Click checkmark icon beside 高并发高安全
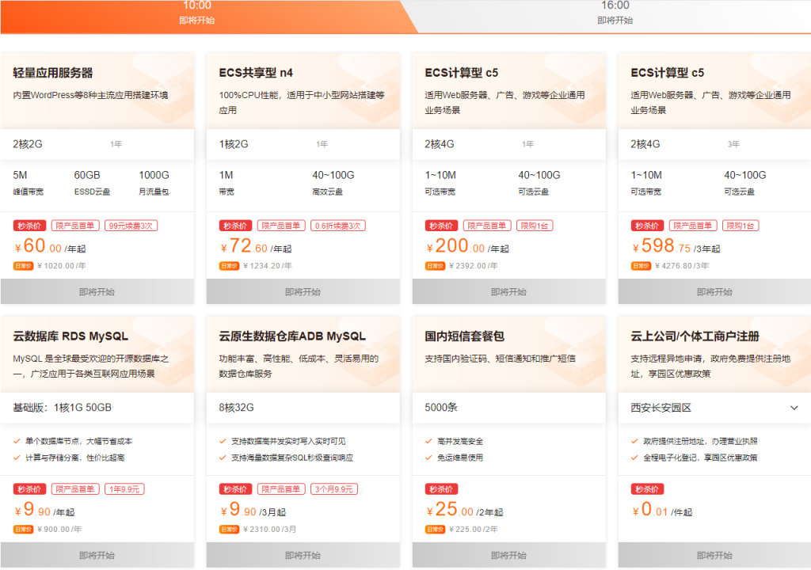Viewport: 811px width, 570px height. 428,441
